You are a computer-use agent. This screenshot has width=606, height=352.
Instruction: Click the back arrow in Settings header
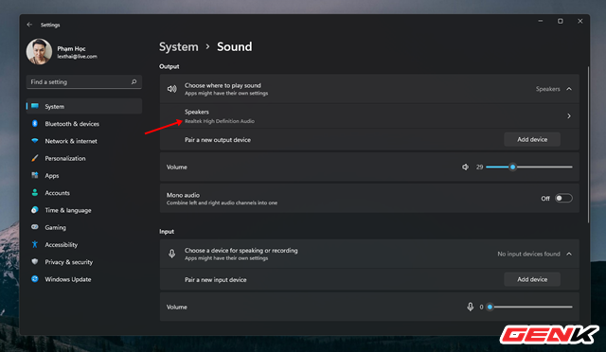coord(29,25)
